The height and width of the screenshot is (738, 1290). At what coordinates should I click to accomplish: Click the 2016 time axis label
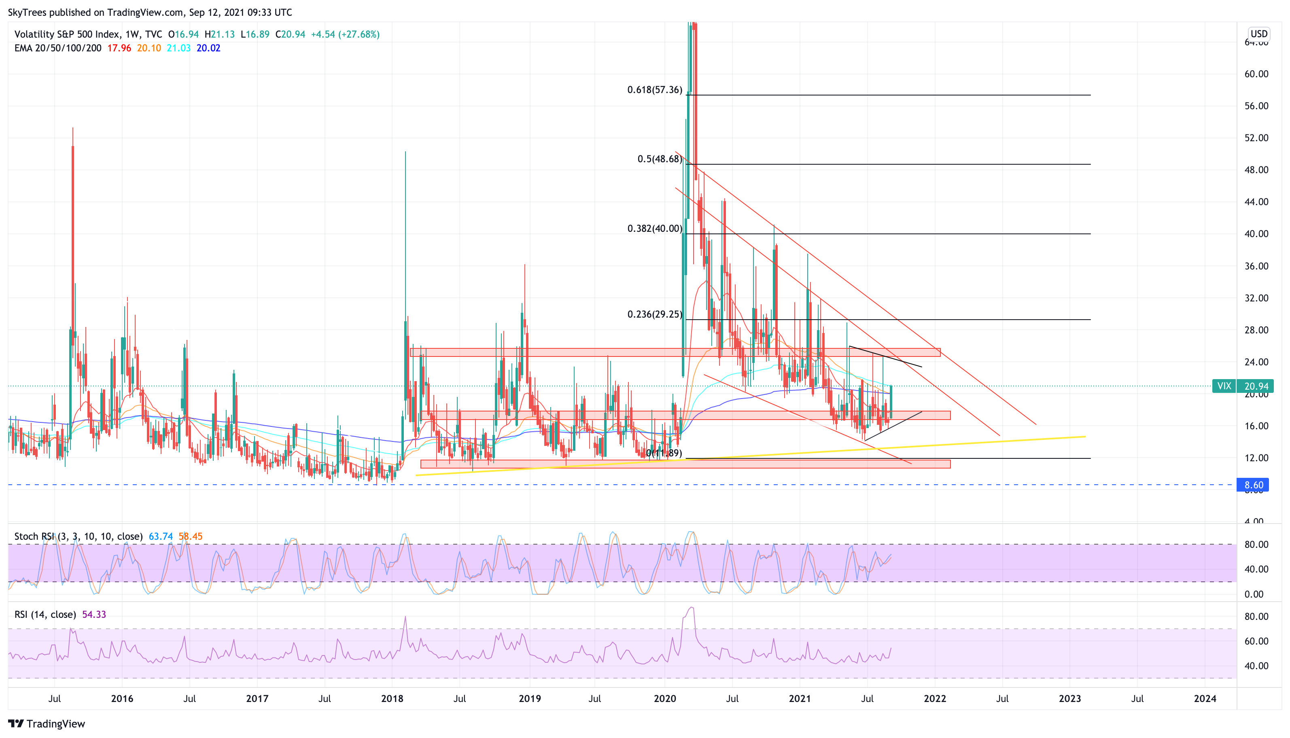(122, 698)
